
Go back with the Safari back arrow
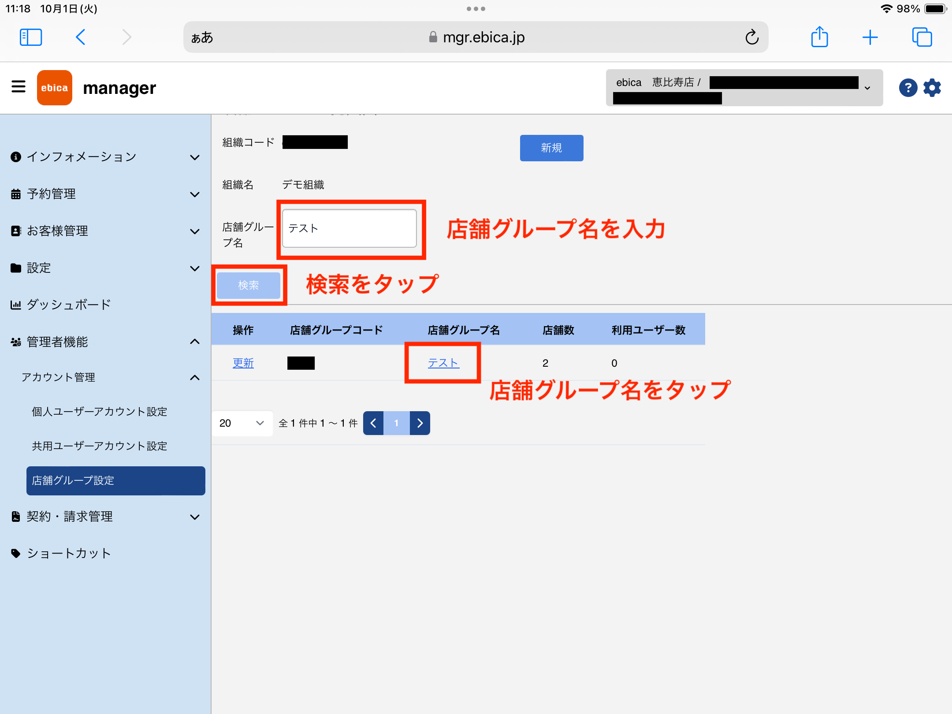[x=80, y=37]
